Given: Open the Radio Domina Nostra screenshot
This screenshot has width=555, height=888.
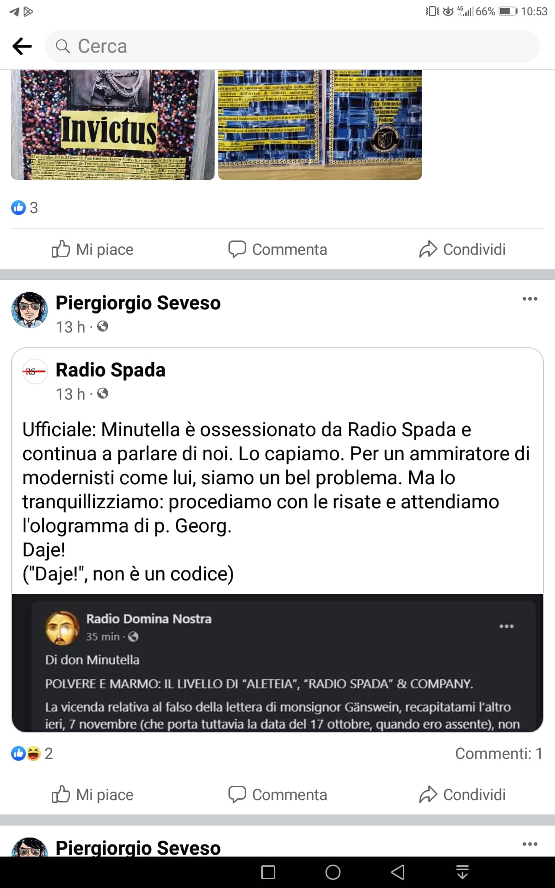Looking at the screenshot, I should pos(277,663).
